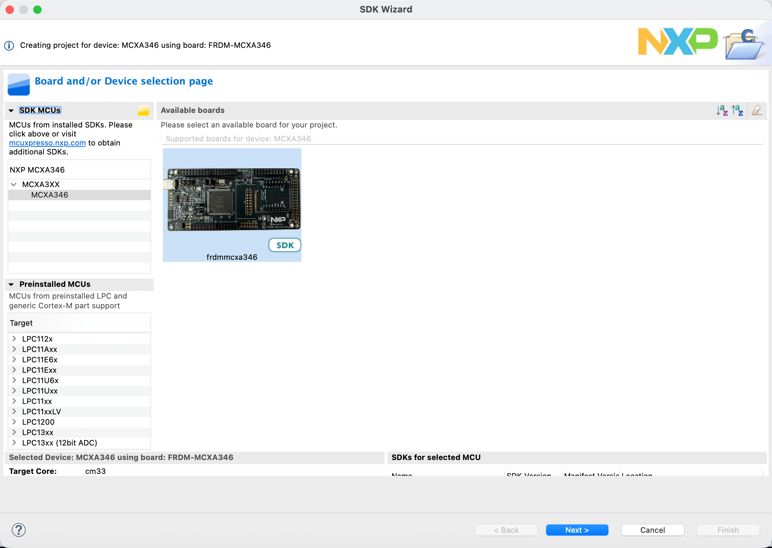Viewport: 772px width, 548px height.
Task: Click the clear filter eraser icon
Action: [757, 111]
